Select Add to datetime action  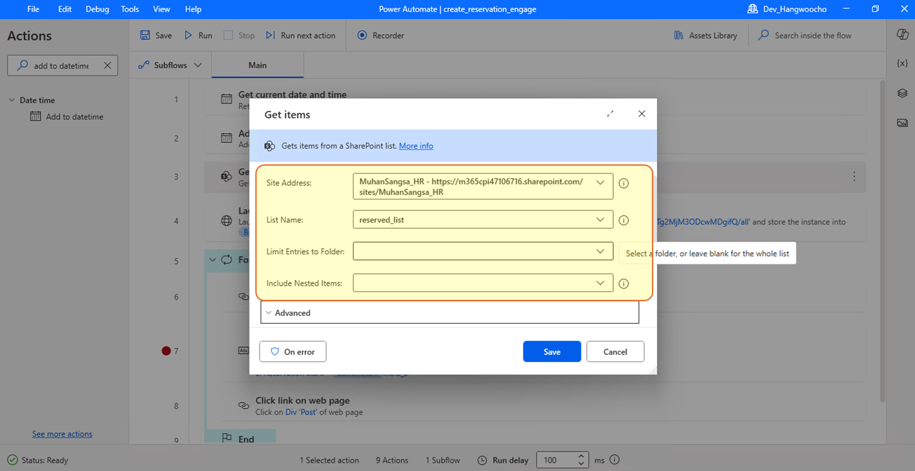(x=67, y=117)
